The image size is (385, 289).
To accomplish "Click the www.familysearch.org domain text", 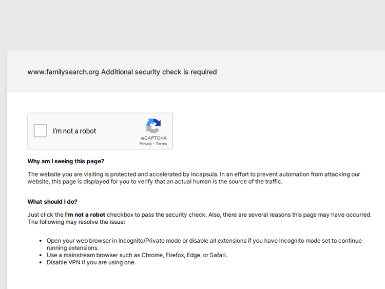I will 63,72.
